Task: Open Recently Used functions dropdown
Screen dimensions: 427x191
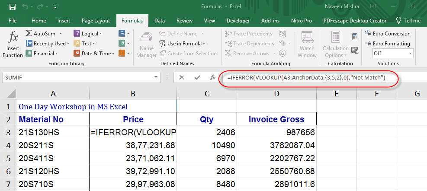Action: pyautogui.click(x=48, y=44)
